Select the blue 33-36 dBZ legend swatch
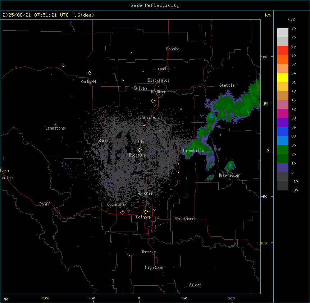310x303 pixels. click(x=283, y=131)
